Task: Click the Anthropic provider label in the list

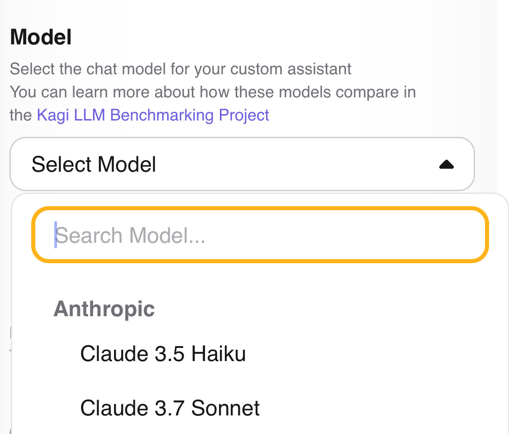Action: 105,309
